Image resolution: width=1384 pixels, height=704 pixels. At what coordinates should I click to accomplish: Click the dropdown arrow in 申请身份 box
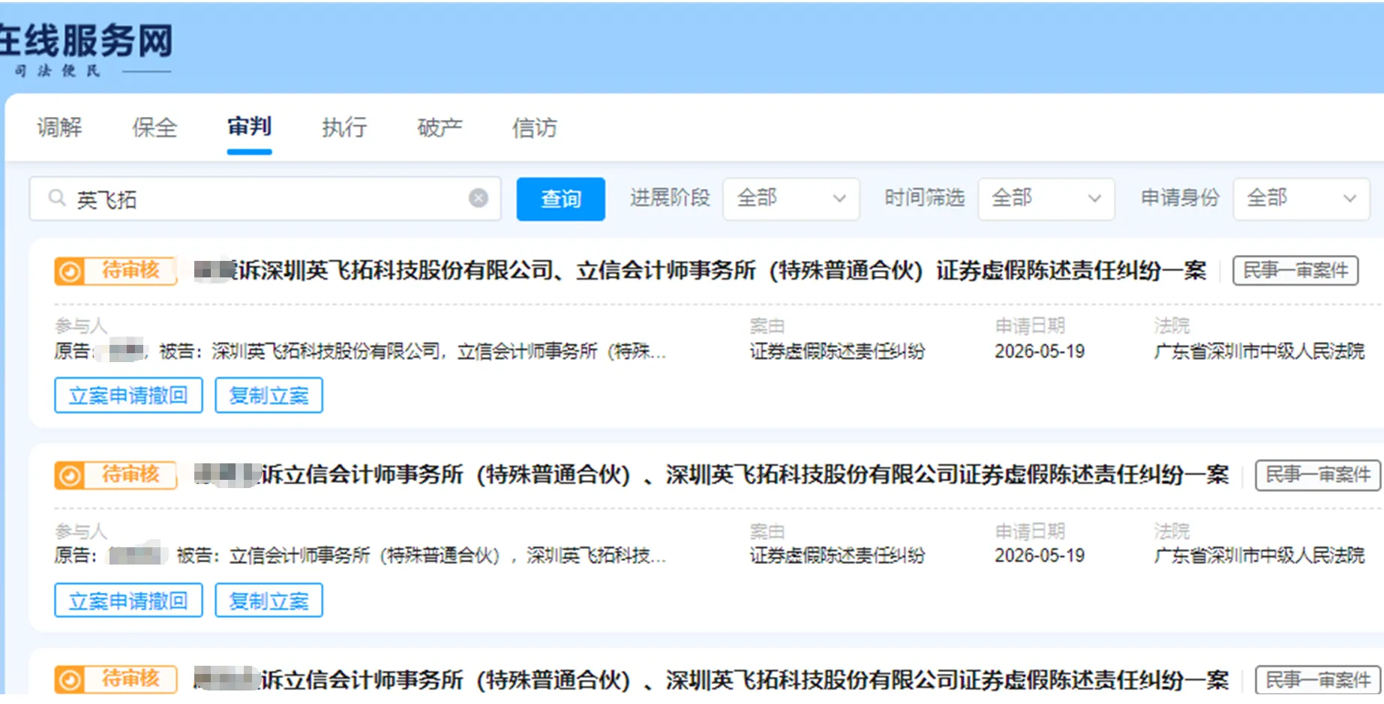click(x=1349, y=199)
